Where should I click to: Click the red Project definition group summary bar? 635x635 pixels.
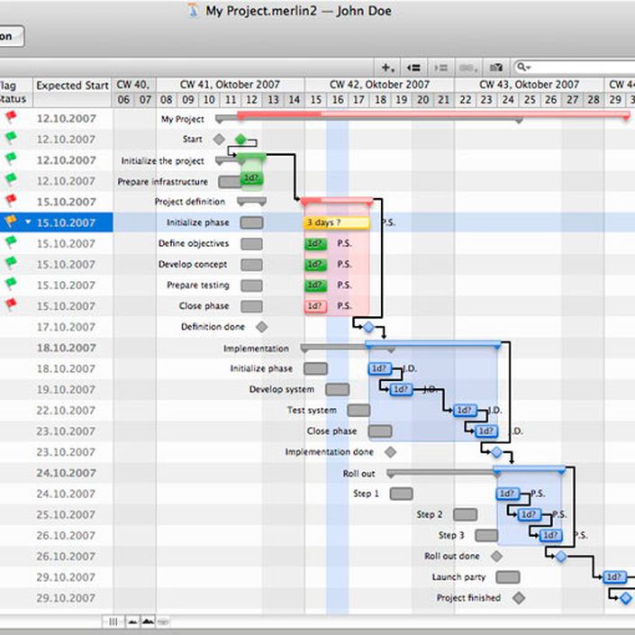337,201
